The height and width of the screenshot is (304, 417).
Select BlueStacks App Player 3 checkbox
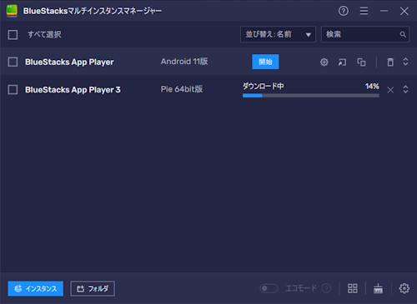tap(13, 90)
